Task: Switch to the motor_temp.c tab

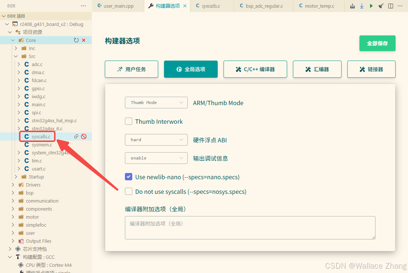Action: click(319, 6)
